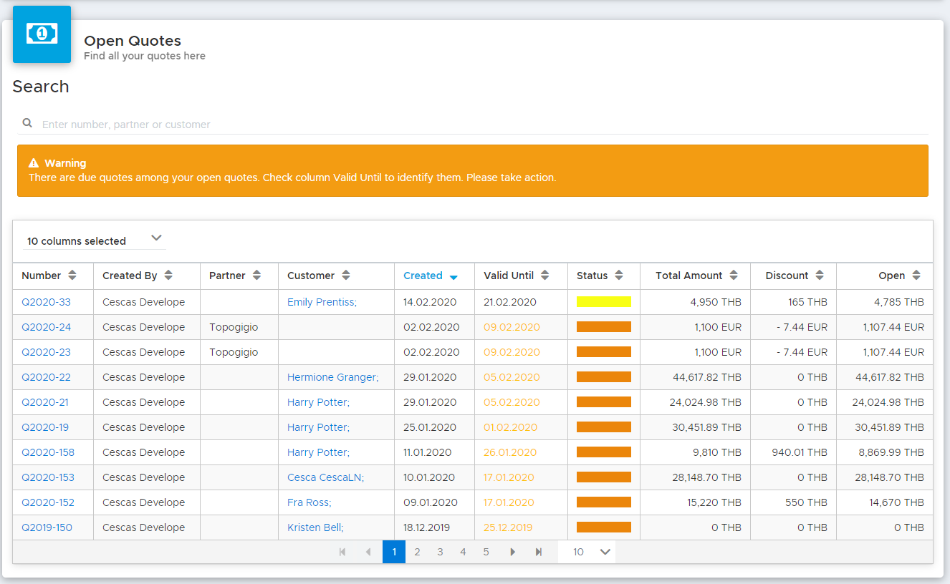Select page 3 in pagination
This screenshot has width=950, height=584.
pos(440,552)
